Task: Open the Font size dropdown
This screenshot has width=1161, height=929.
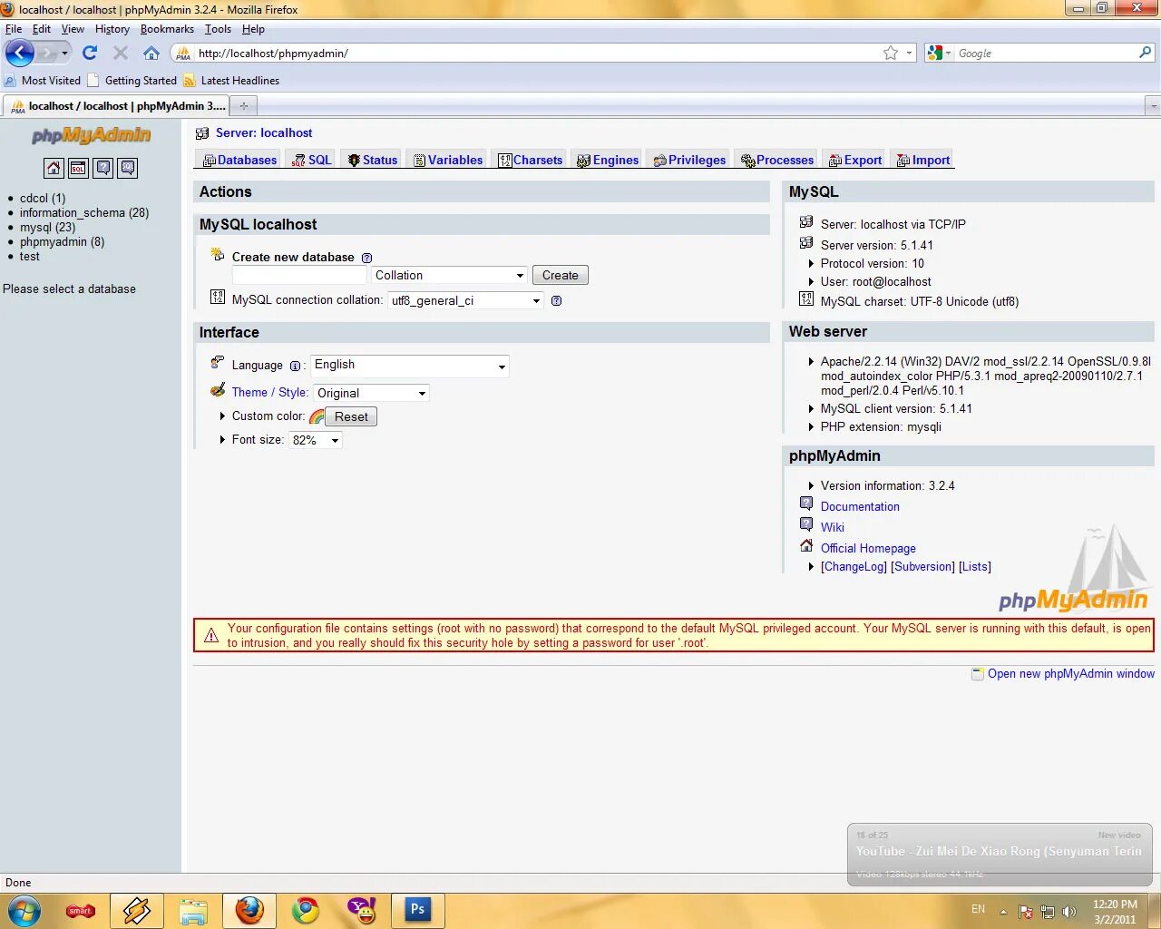Action: click(x=315, y=440)
